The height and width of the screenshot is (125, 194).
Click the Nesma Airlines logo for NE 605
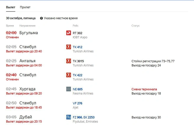pyautogui.click(x=69, y=89)
